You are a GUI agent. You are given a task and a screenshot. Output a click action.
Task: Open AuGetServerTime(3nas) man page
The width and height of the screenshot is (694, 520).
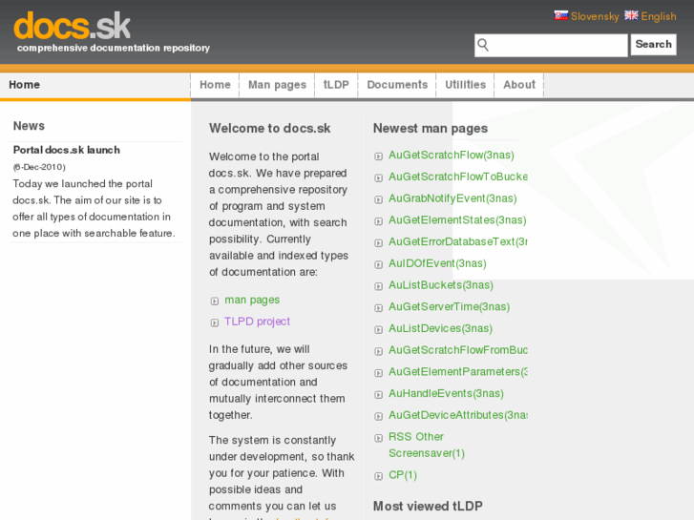[449, 306]
